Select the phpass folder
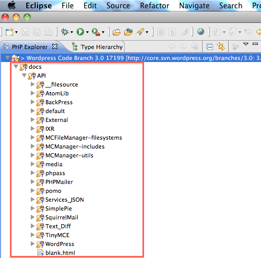261x258 pixels. (x=55, y=173)
